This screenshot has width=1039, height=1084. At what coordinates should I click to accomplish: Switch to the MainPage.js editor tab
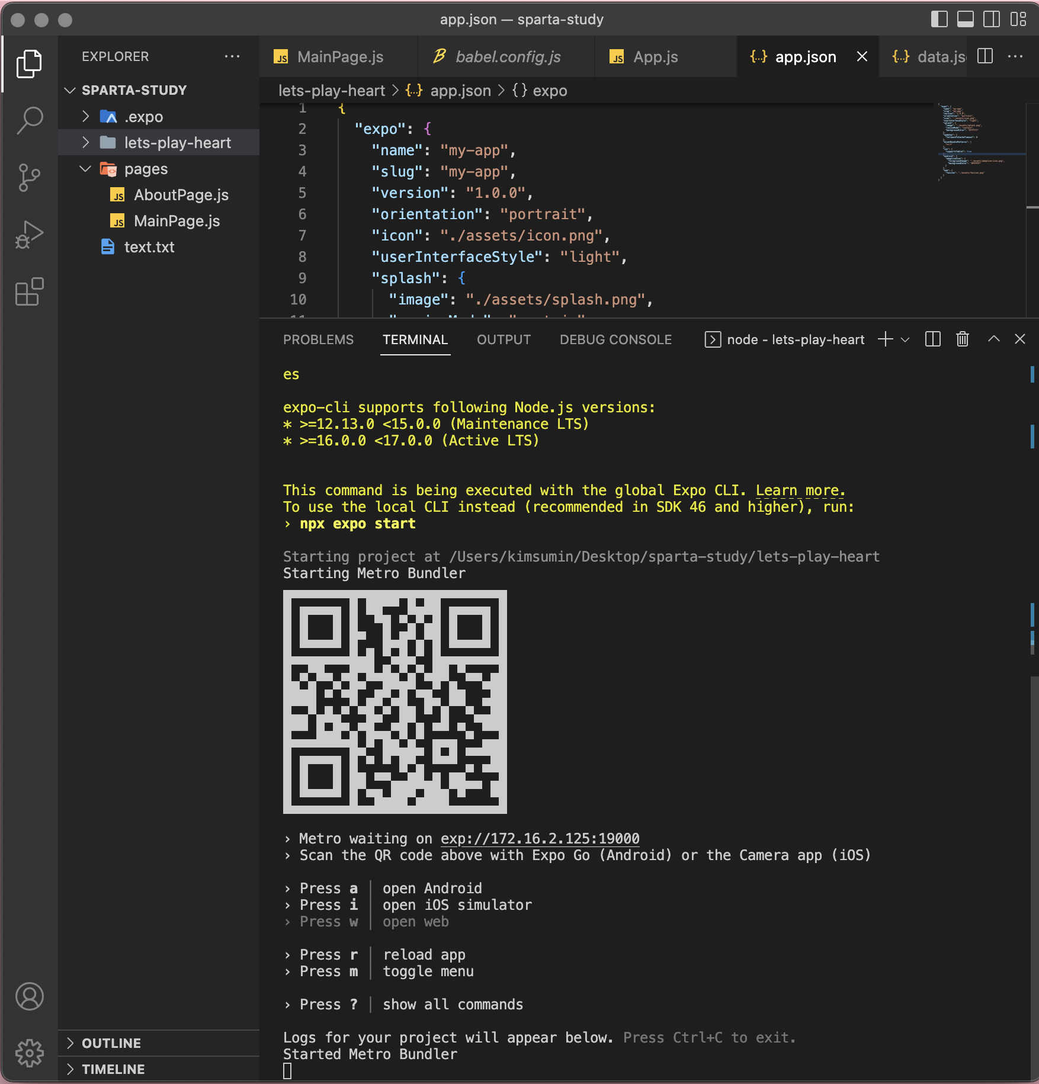[x=338, y=56]
